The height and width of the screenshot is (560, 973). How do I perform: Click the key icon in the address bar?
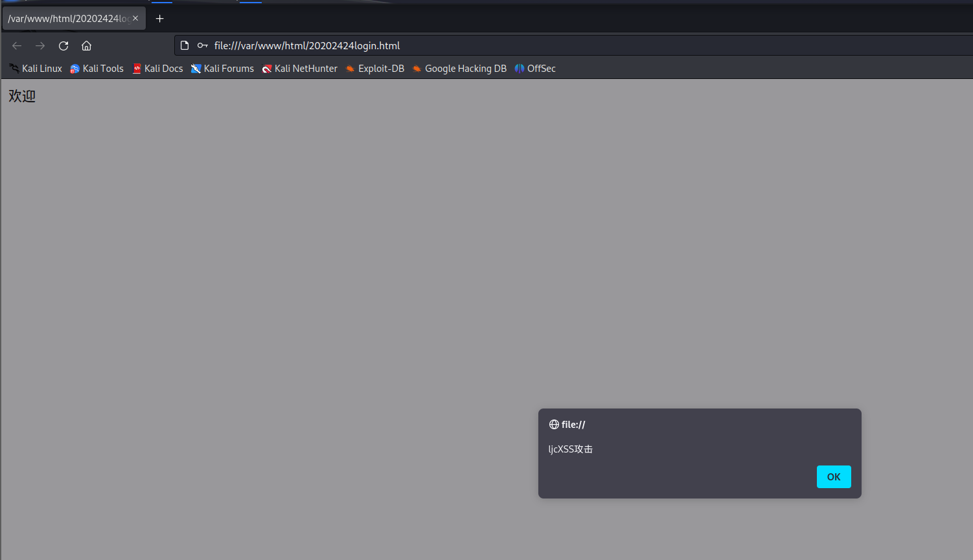203,45
